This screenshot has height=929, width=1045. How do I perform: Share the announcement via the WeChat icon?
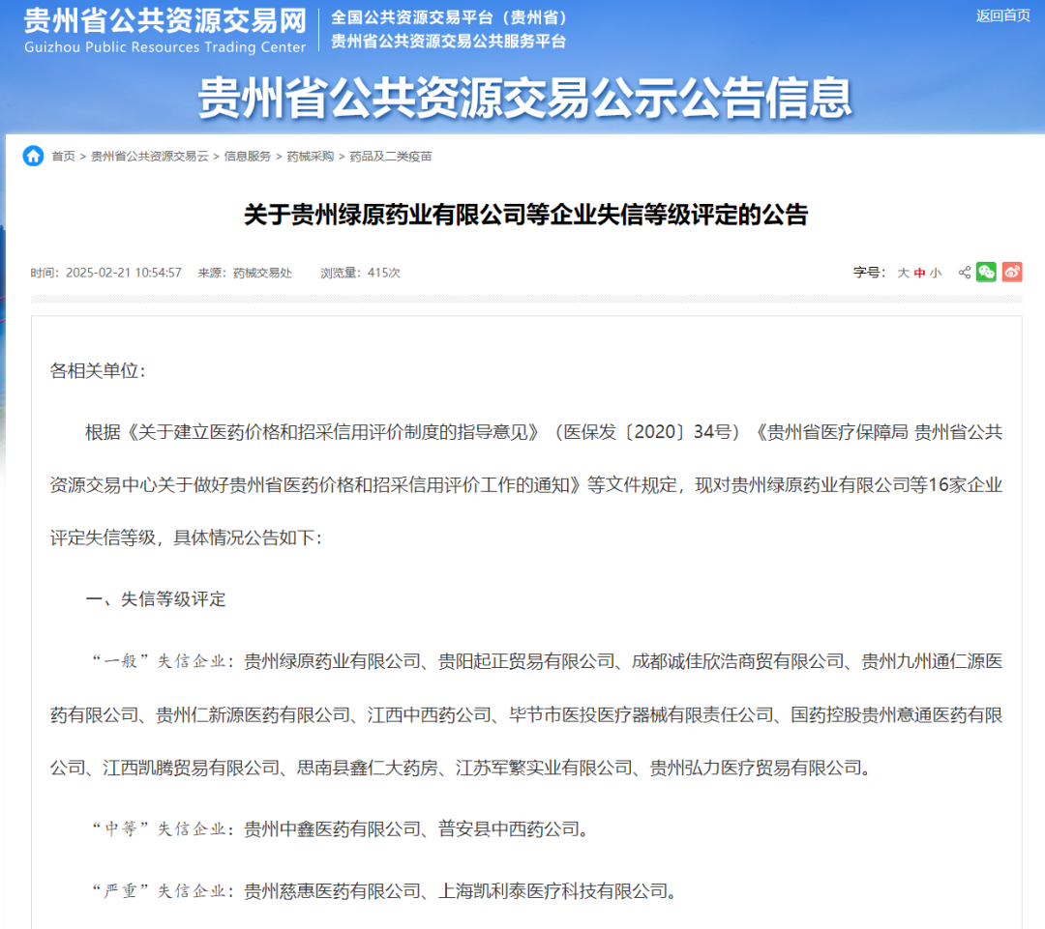986,272
